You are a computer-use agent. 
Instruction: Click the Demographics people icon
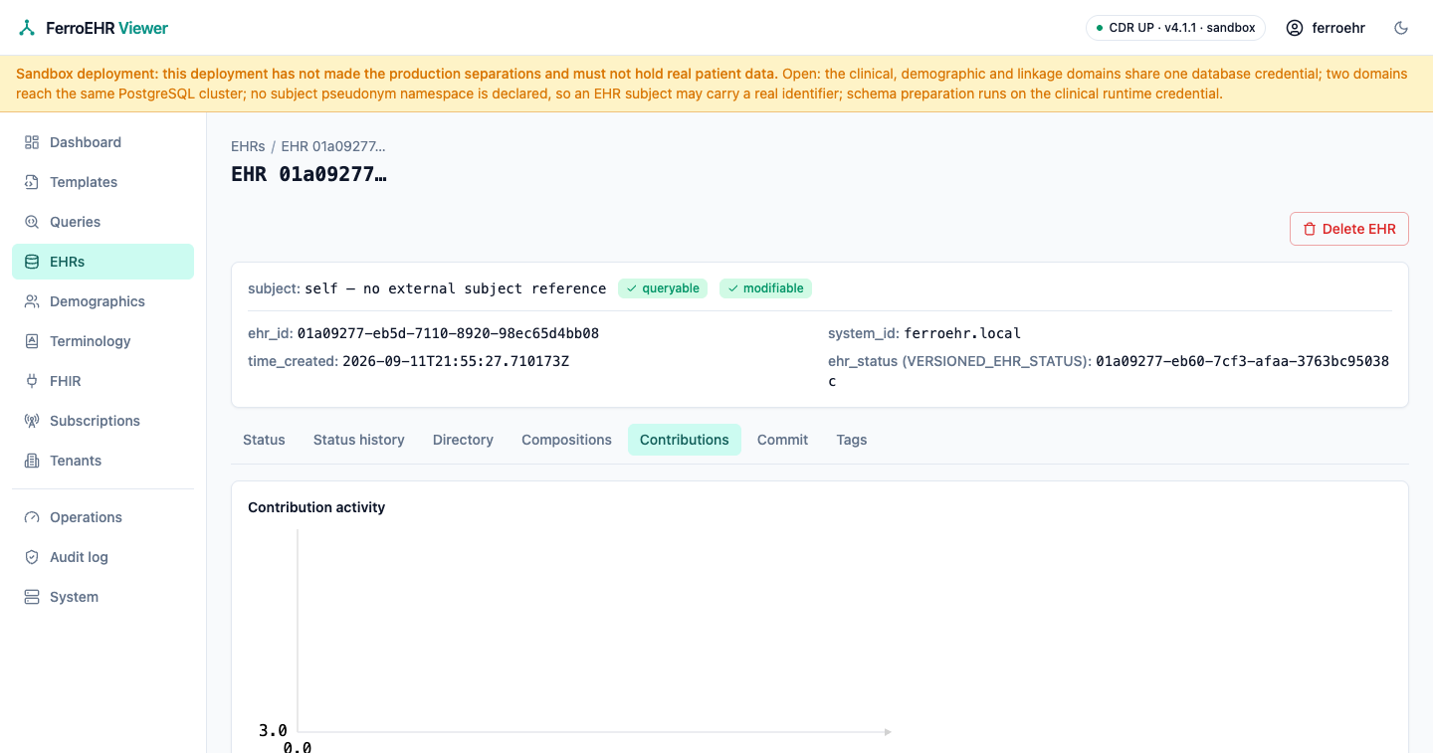32,301
